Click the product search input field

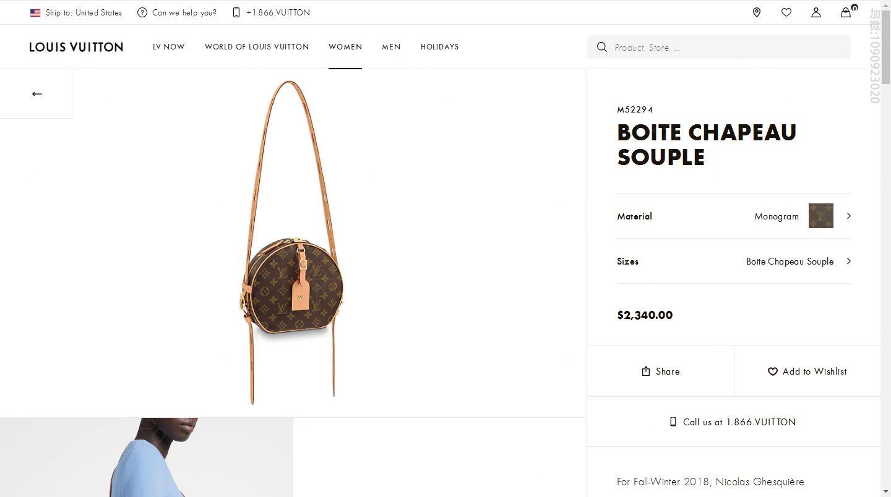click(727, 48)
